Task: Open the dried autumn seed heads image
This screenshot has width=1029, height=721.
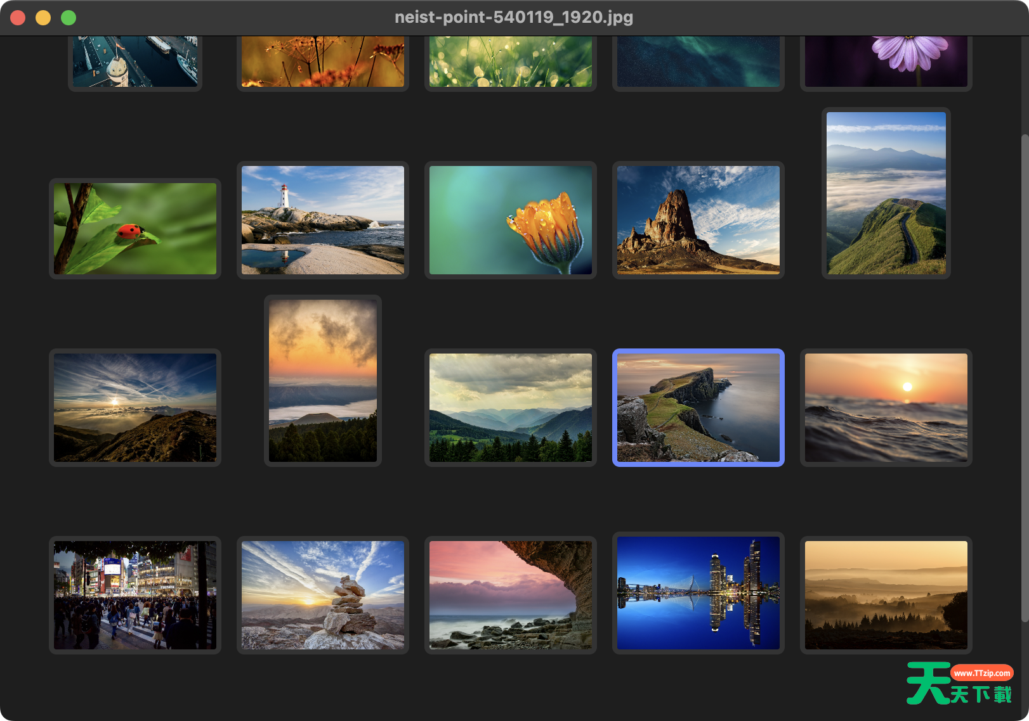Action: pyautogui.click(x=322, y=60)
